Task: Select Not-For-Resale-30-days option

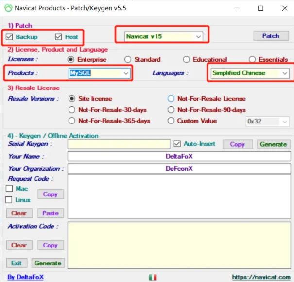Action: click(x=72, y=110)
